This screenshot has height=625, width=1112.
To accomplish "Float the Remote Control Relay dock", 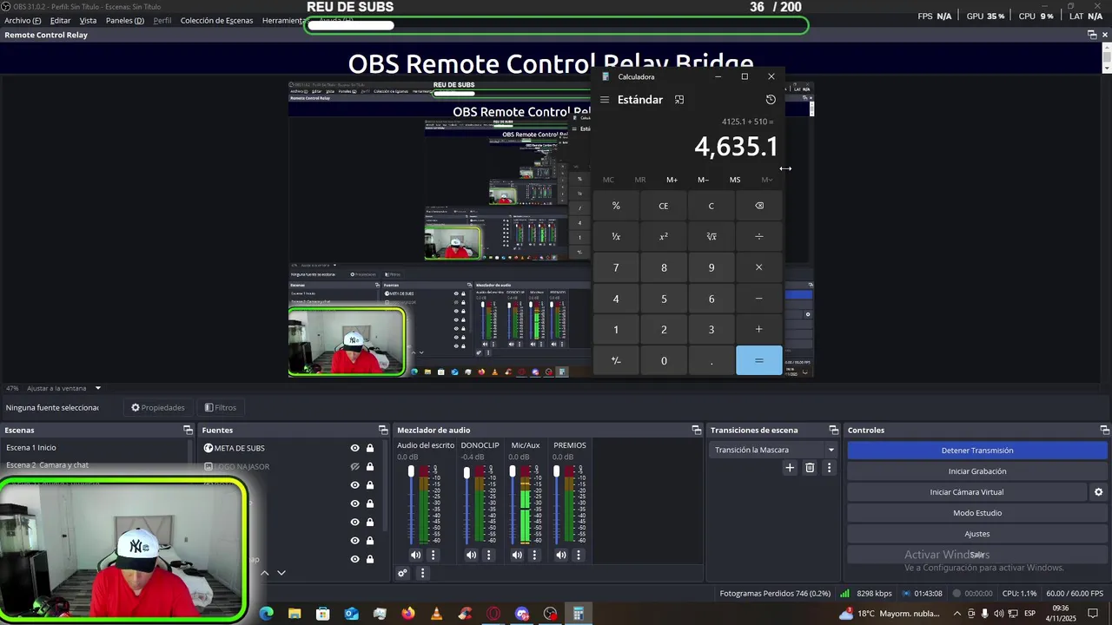I will [x=1092, y=35].
